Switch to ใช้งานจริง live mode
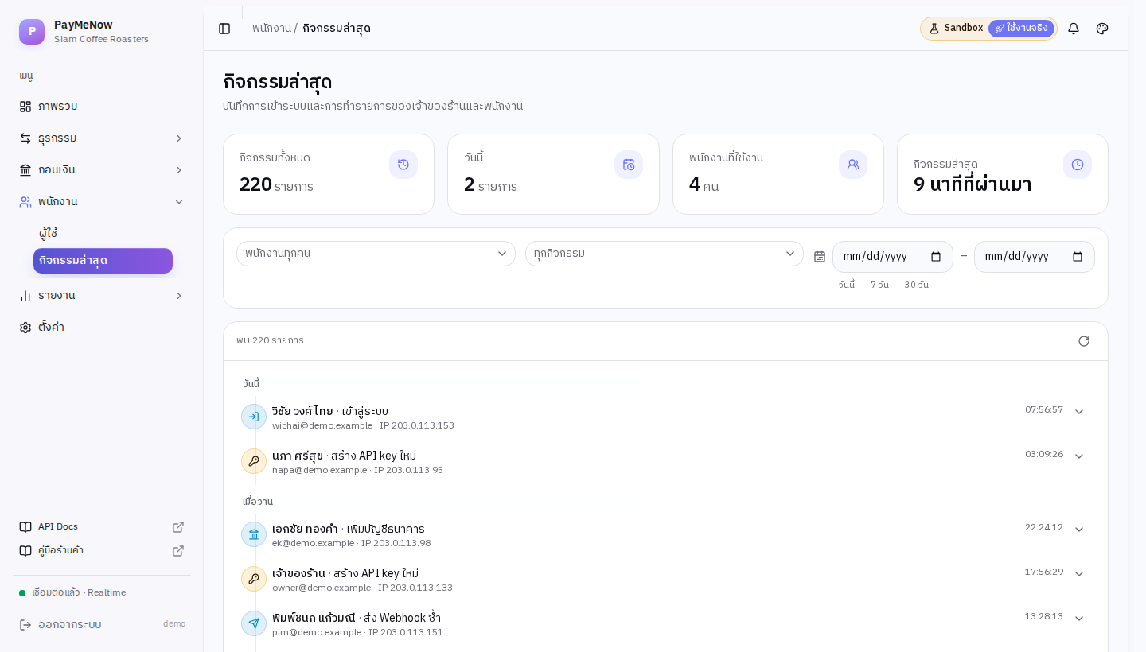This screenshot has width=1146, height=652. click(1021, 29)
